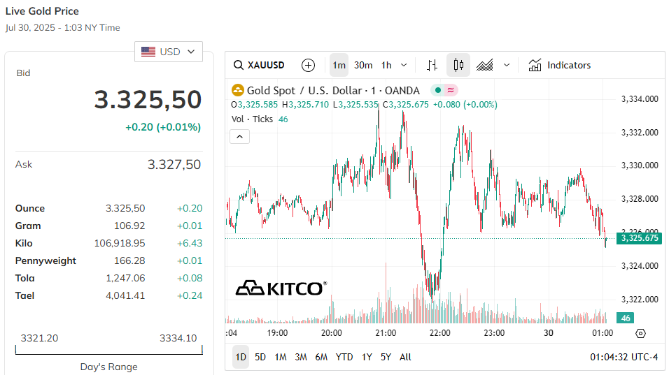669x375 pixels.
Task: Click the Bid price 3.325,50
Action: [x=148, y=100]
